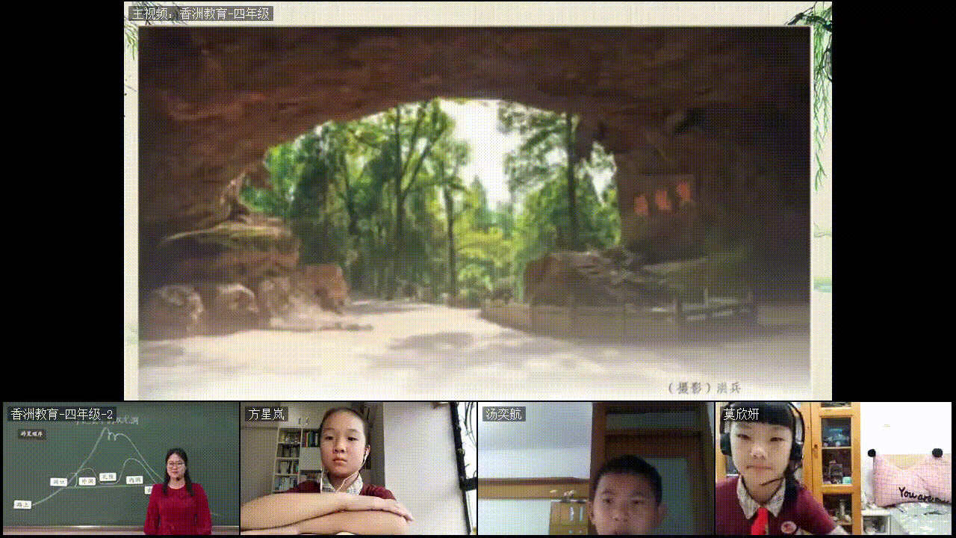This screenshot has width=956, height=538.
Task: Click the 洞口 card on the blackboard
Action: point(59,482)
